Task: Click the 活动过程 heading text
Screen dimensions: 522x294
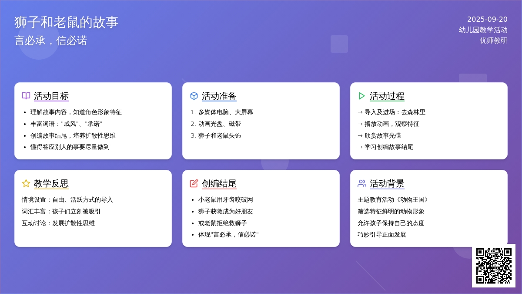Action: 387,96
